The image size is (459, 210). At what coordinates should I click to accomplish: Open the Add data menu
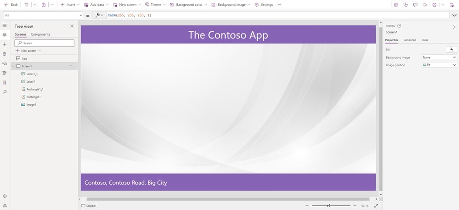(96, 5)
